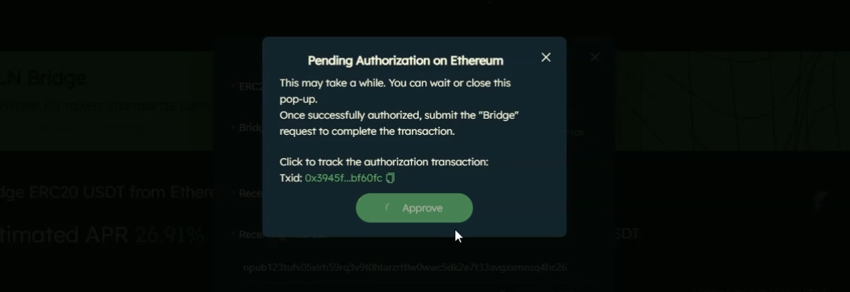Click the loading spinner inside Approve
Image resolution: width=850 pixels, height=292 pixels.
388,208
